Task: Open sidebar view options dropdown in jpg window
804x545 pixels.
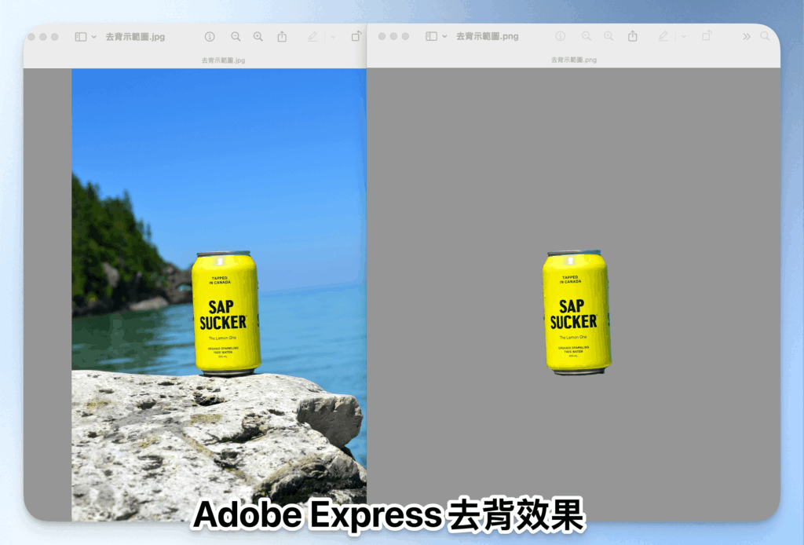Action: click(x=93, y=36)
